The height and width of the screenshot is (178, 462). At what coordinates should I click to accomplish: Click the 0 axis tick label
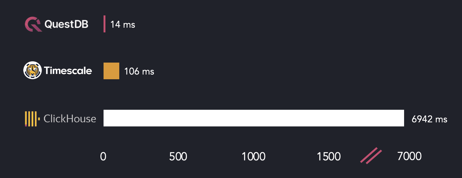[103, 156]
